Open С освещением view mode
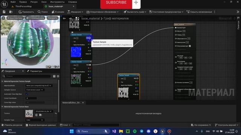The height and width of the screenshot is (135, 241). 35,18
